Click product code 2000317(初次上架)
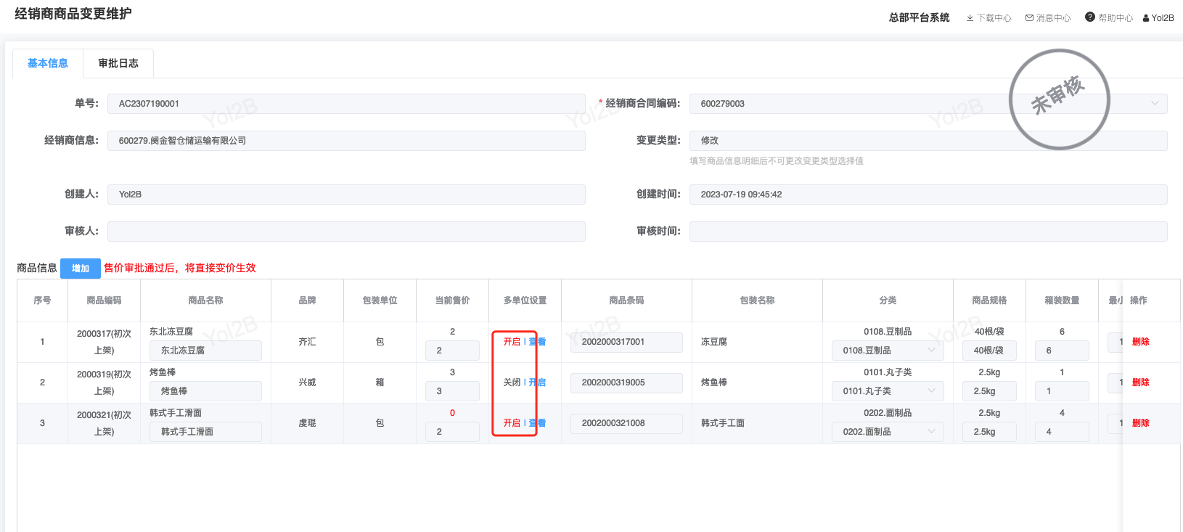This screenshot has width=1183, height=532. point(104,342)
